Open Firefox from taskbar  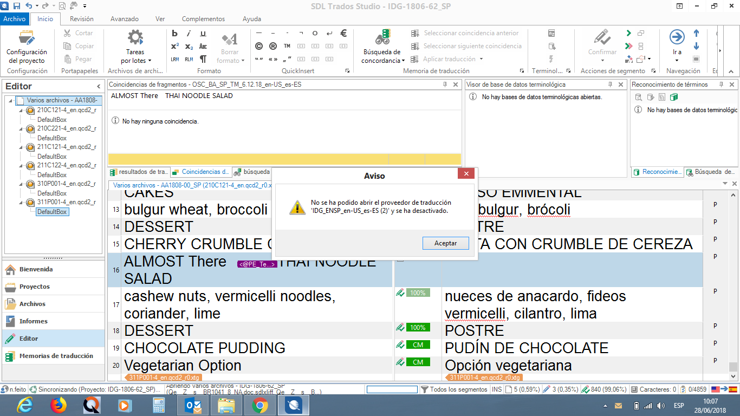[58, 405]
